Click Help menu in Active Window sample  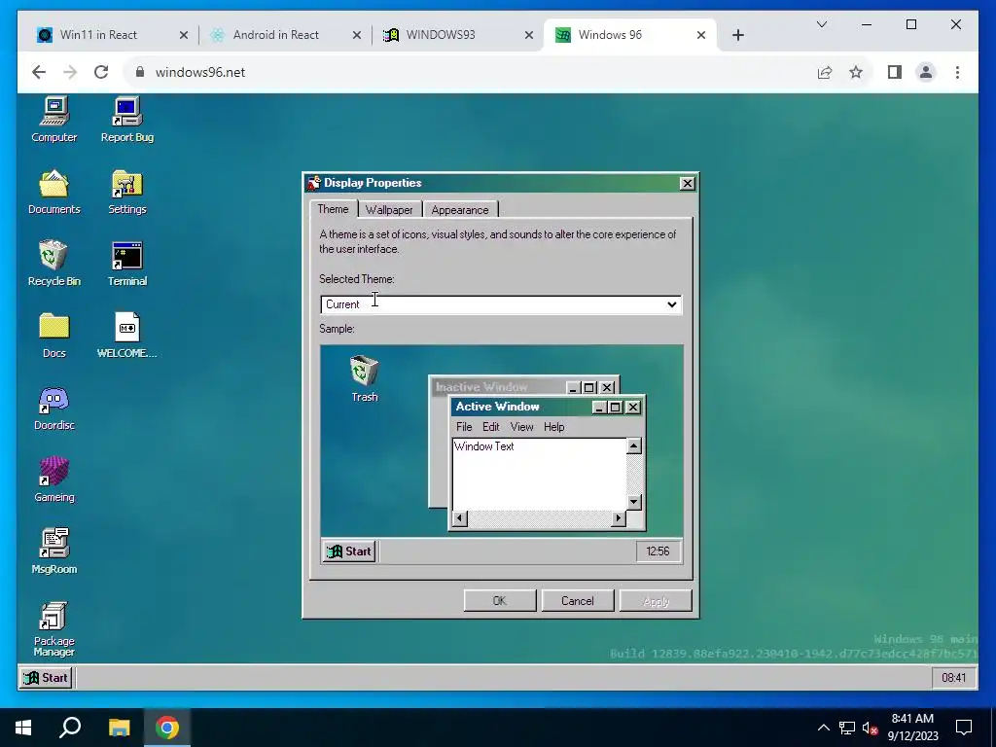[553, 427]
